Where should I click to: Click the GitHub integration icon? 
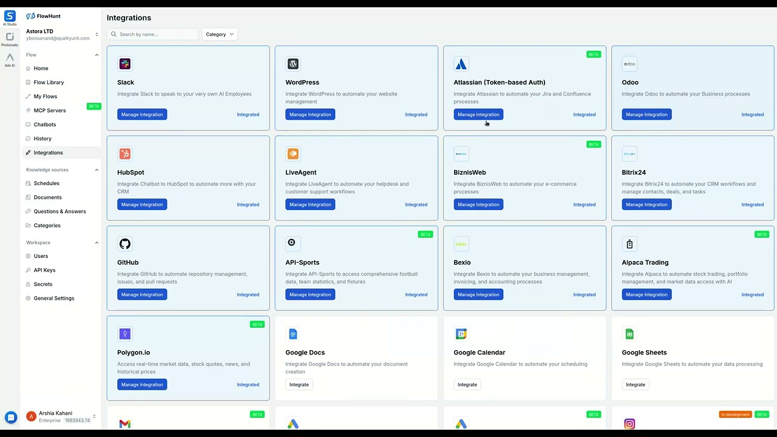pos(125,244)
